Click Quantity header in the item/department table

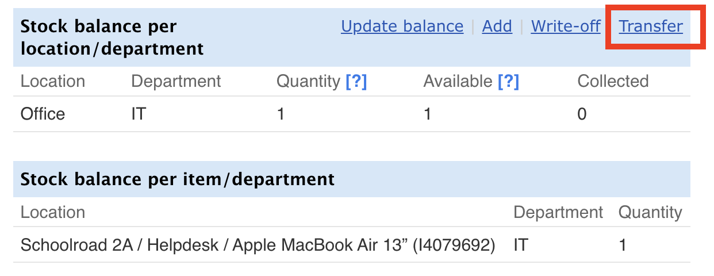pyautogui.click(x=650, y=213)
